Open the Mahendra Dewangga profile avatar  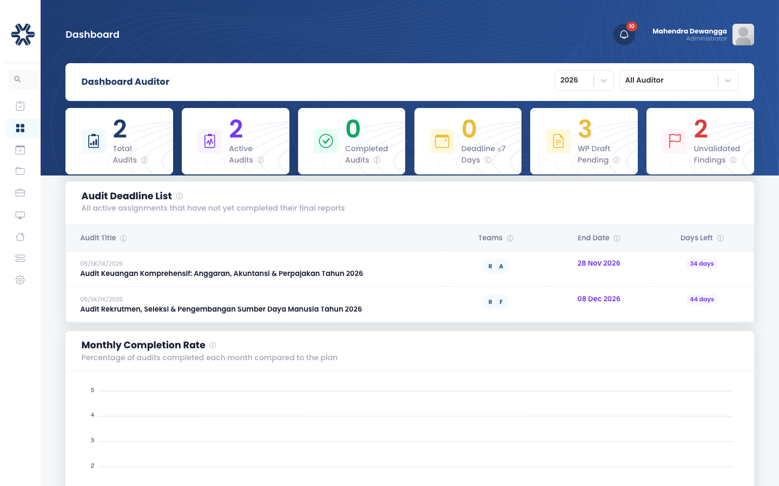pyautogui.click(x=743, y=35)
